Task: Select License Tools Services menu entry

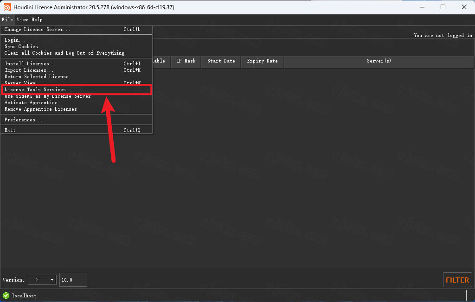Action: point(39,89)
